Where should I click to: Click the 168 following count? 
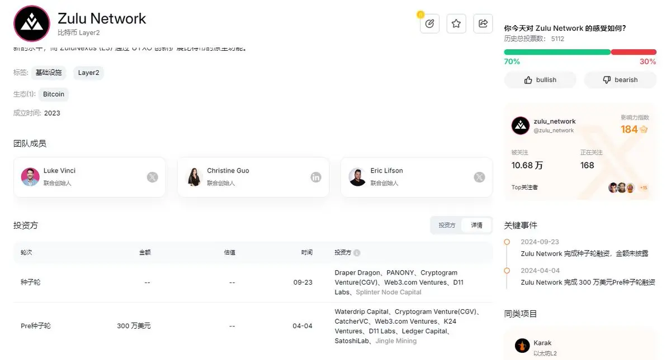pyautogui.click(x=587, y=165)
